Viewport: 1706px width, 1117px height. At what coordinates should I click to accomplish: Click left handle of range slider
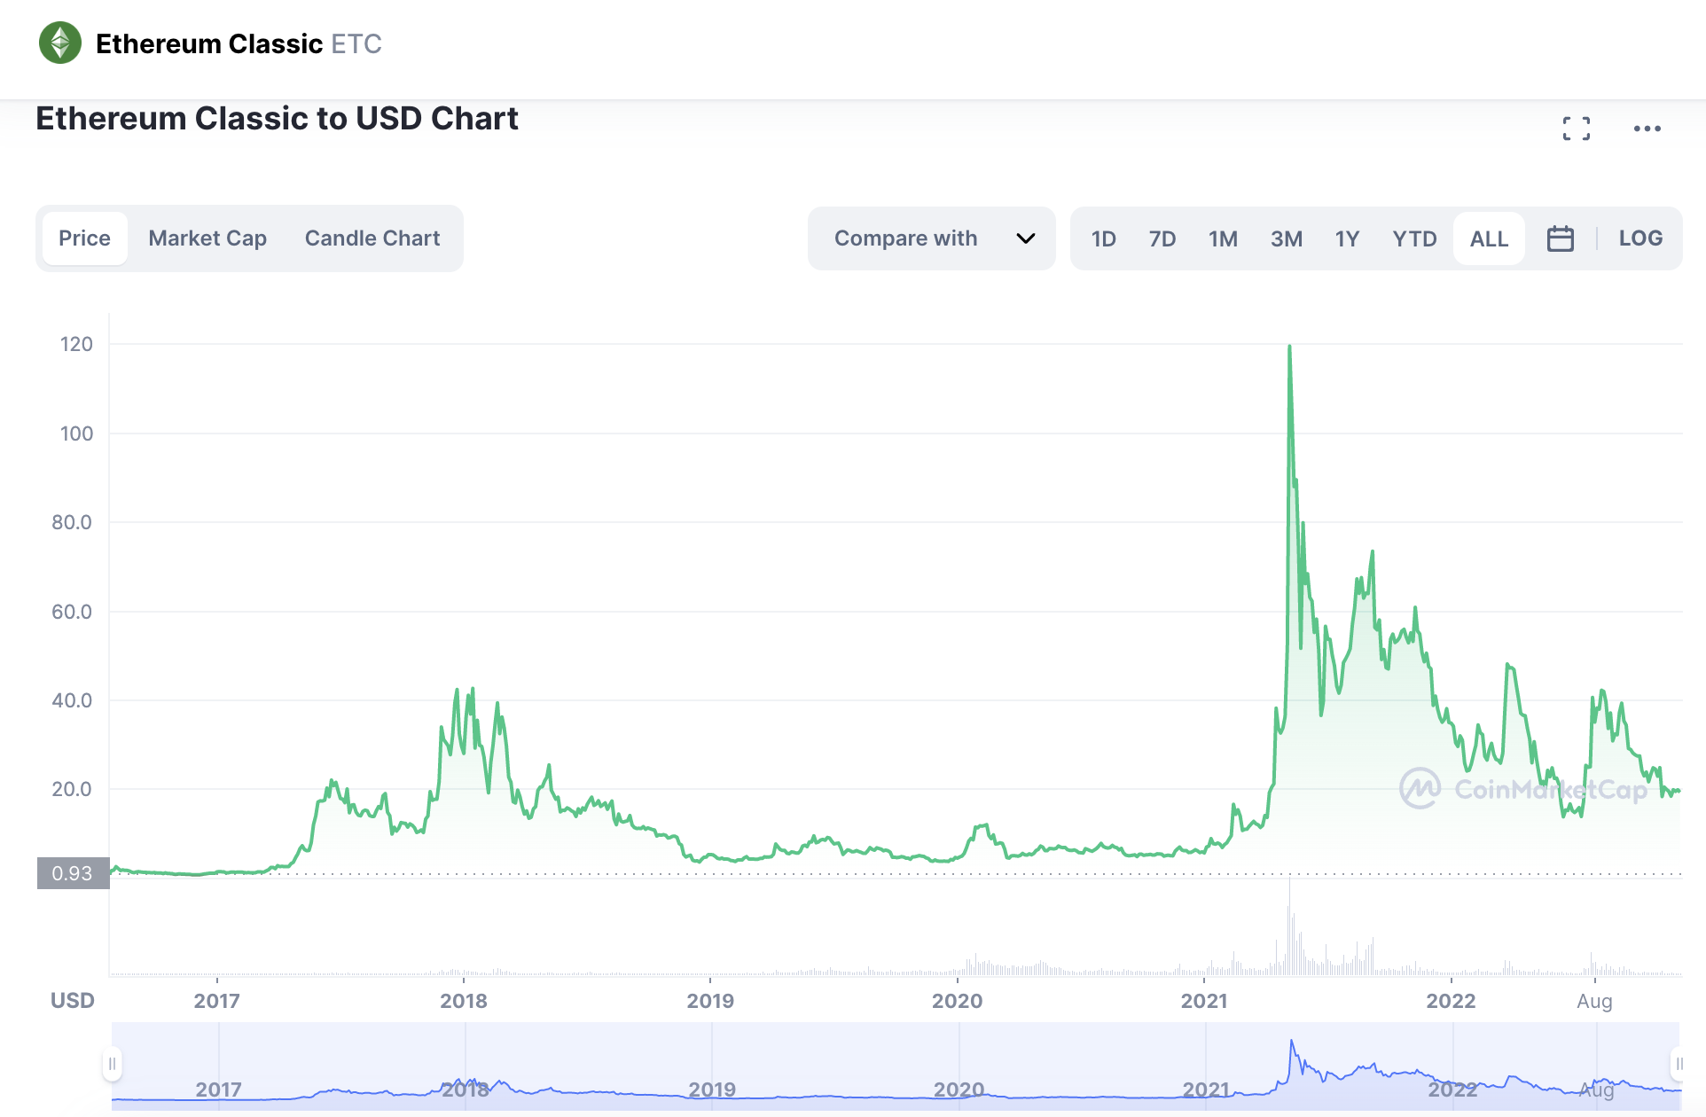pos(112,1063)
